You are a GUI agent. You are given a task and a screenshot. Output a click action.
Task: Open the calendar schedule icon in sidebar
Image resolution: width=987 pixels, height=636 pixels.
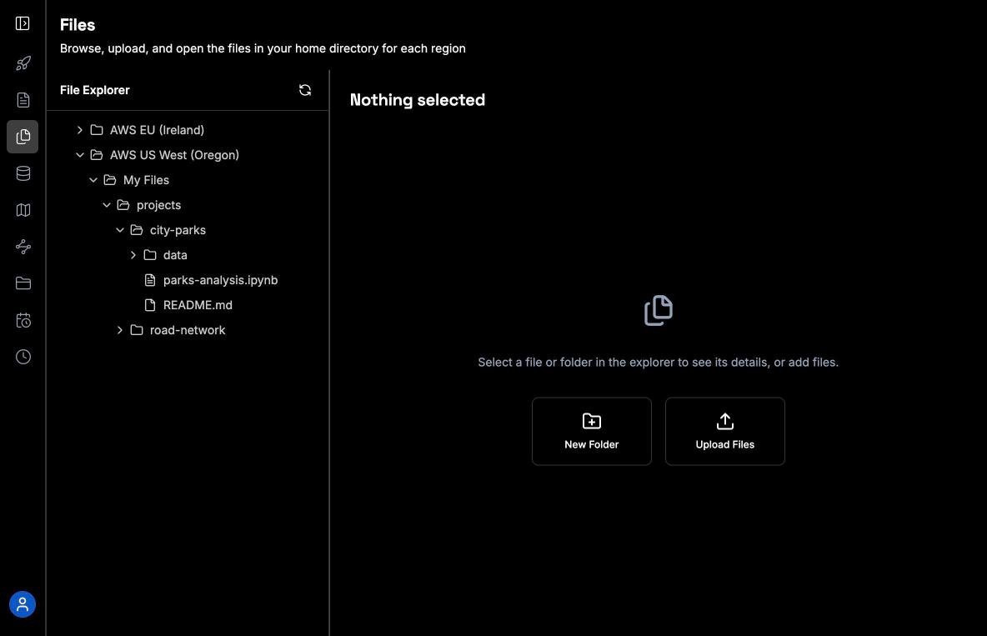pos(23,320)
